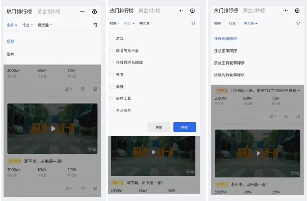Check the 游戏 industry checkbox
The height and width of the screenshot is (201, 308).
[112, 38]
